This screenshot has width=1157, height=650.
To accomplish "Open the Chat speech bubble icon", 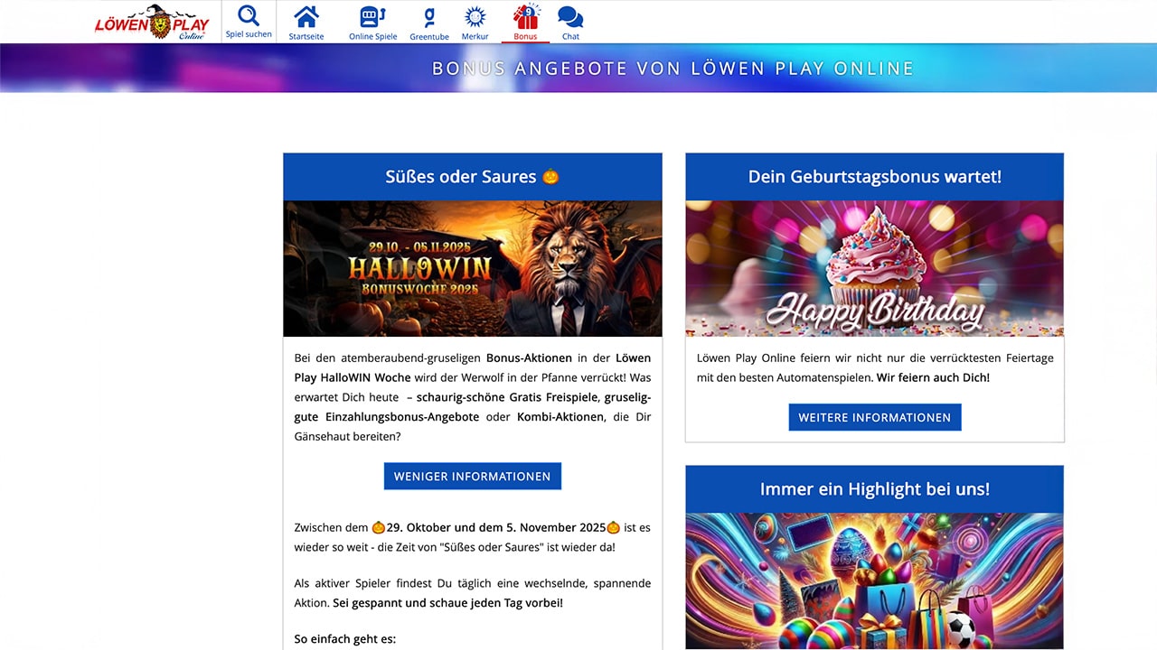I will click(x=569, y=16).
